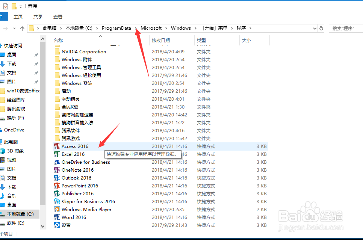Open Windows Media Player shortcut icon

pos(57,209)
